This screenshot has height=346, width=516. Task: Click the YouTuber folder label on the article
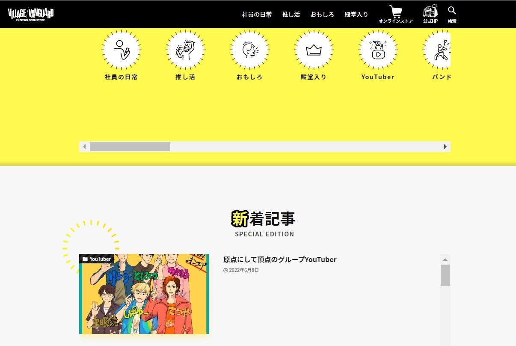[96, 259]
